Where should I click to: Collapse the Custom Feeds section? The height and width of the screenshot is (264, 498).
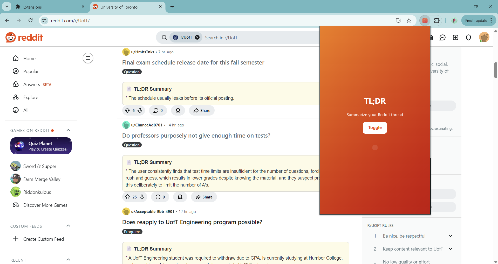pyautogui.click(x=69, y=226)
